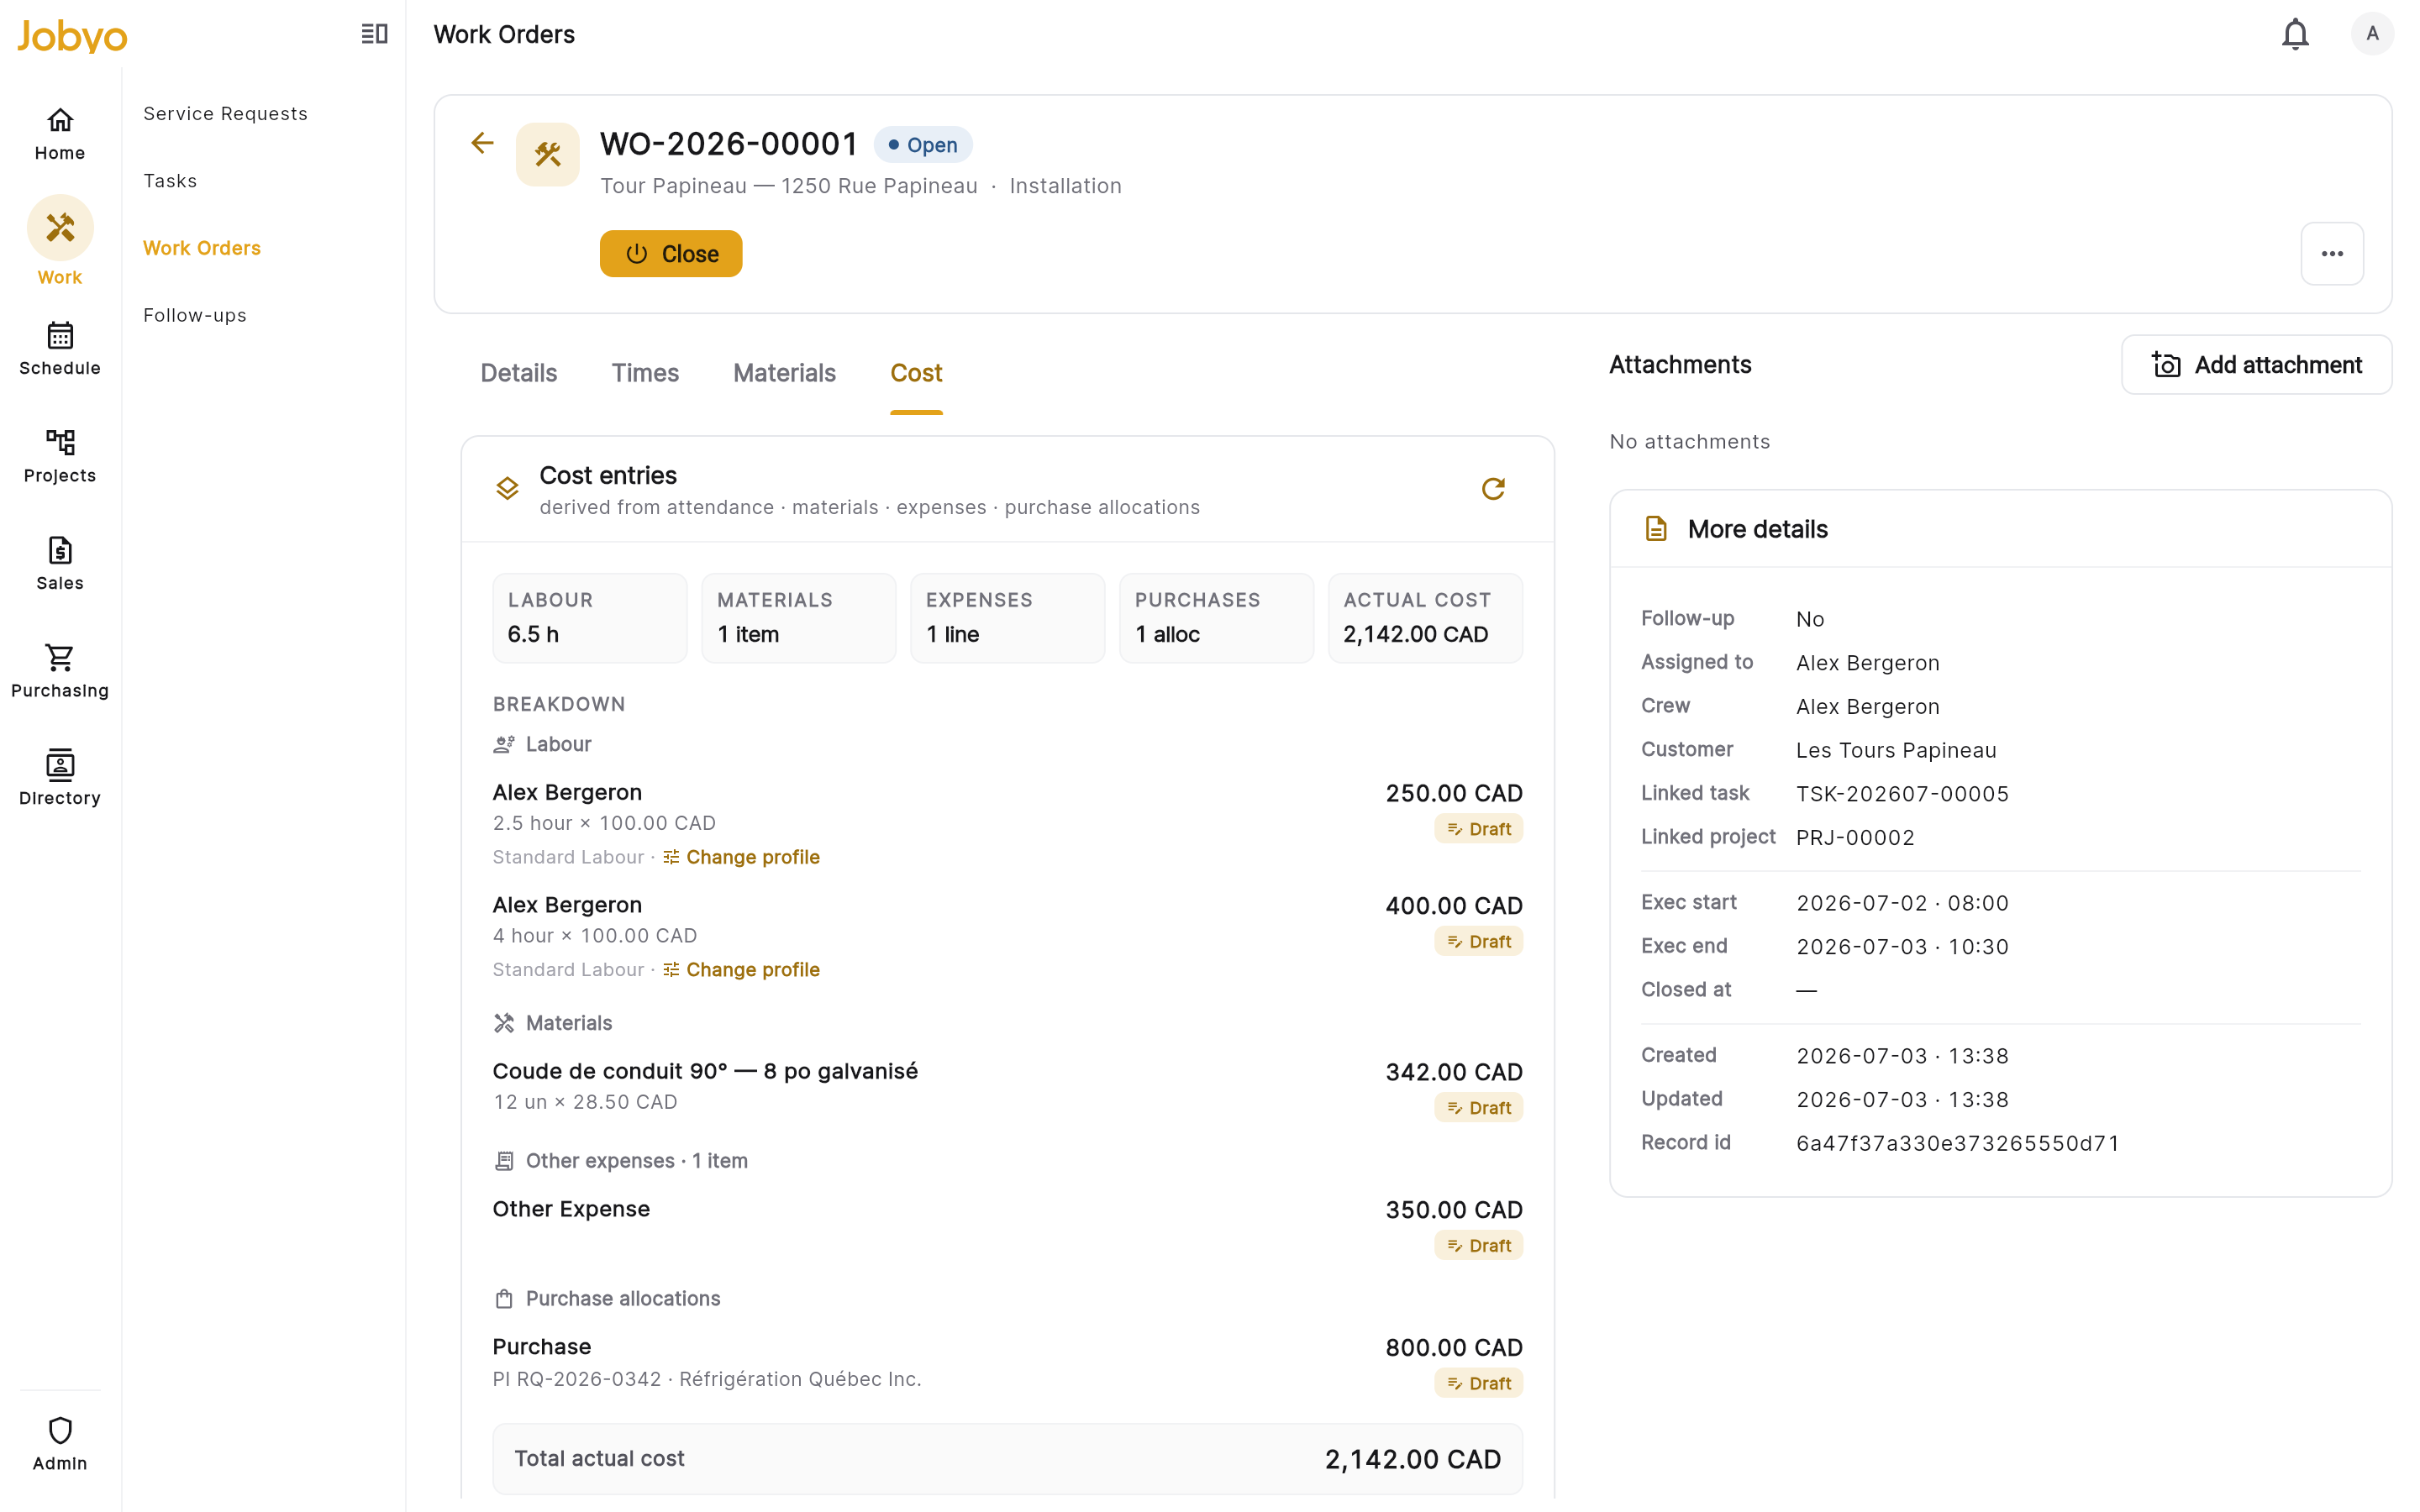Screen dimensions: 2420x1512
Task: Click the Jobyo logo
Action: 72,35
